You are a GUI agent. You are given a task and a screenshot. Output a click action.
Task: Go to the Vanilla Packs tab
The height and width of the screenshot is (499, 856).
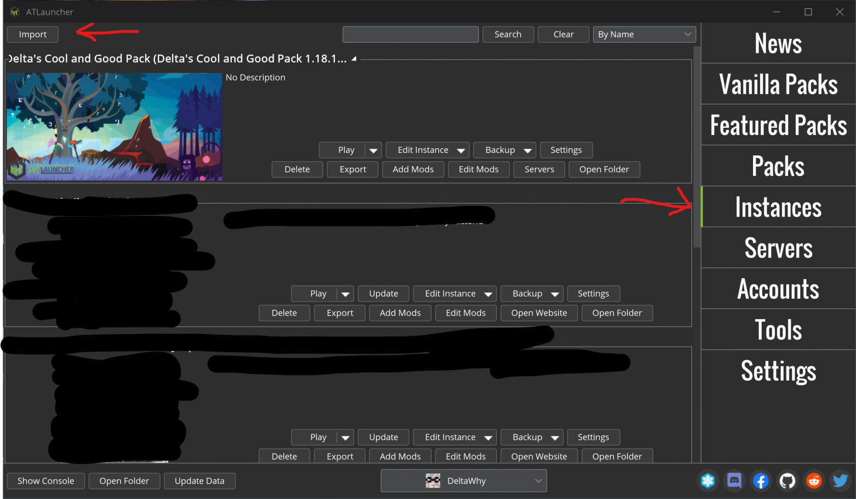(778, 84)
